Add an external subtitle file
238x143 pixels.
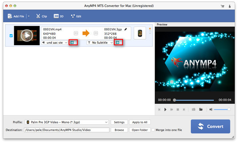118,43
